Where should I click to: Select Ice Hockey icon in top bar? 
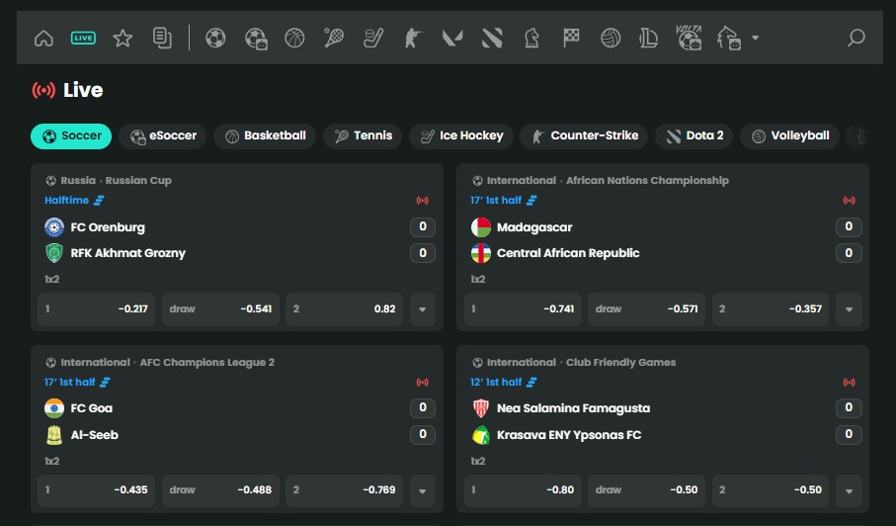(373, 39)
